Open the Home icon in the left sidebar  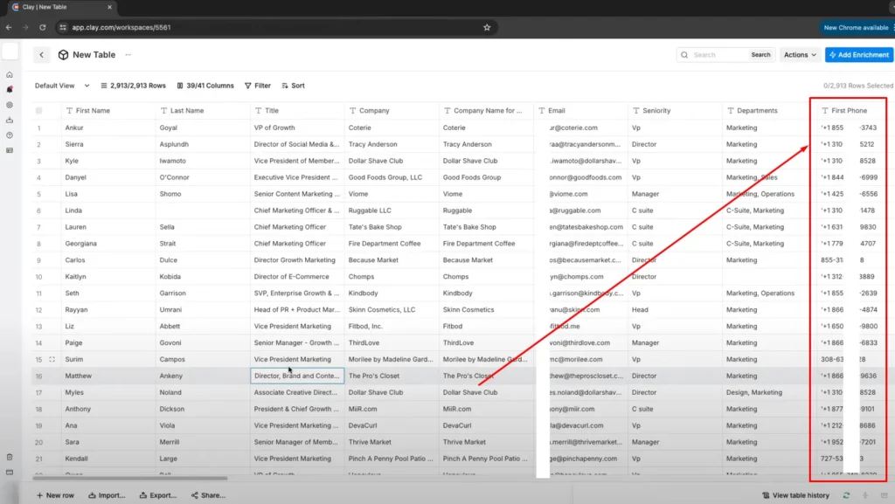(10, 75)
